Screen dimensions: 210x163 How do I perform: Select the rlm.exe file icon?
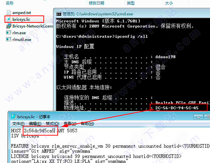click(8, 33)
